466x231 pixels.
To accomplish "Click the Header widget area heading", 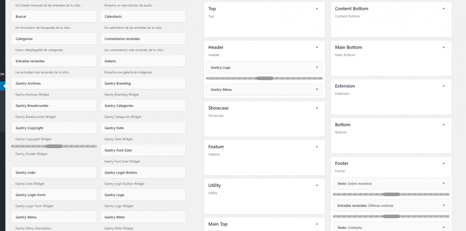I will coord(216,47).
